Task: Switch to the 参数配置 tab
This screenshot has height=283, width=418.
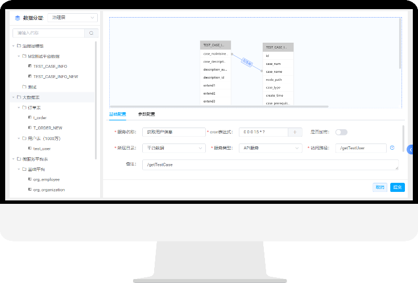Action: pos(146,114)
